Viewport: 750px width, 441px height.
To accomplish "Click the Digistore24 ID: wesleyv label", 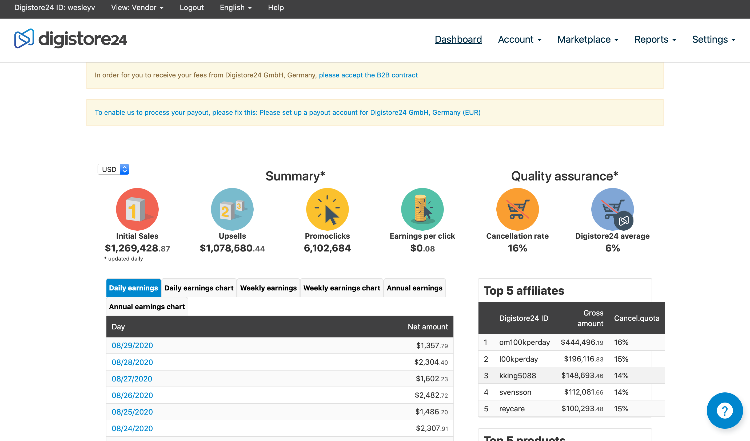I will tap(54, 8).
